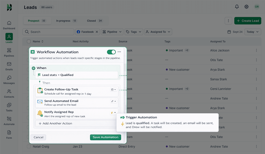
Task: Open the Pipeline filter dropdown
Action: [112, 32]
